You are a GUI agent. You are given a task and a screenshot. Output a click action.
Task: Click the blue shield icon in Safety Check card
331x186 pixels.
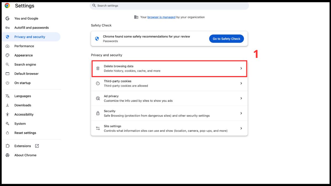tap(97, 39)
